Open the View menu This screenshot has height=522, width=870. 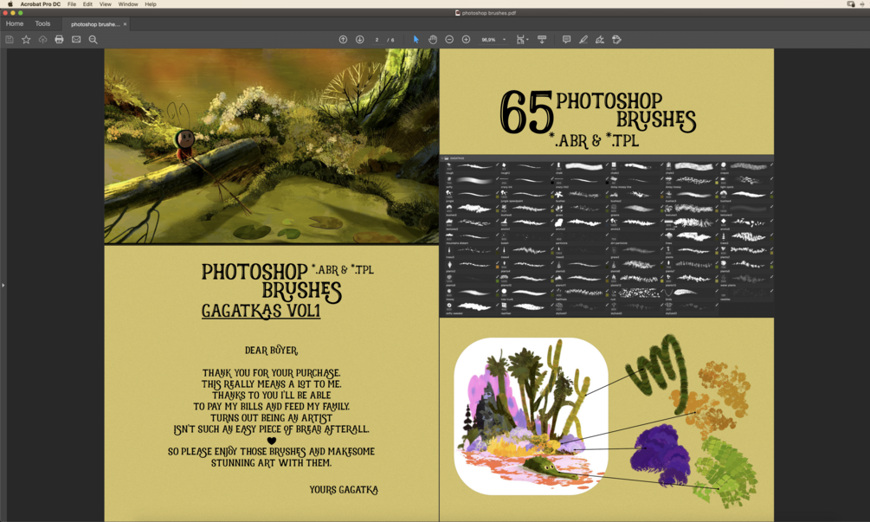pos(105,3)
